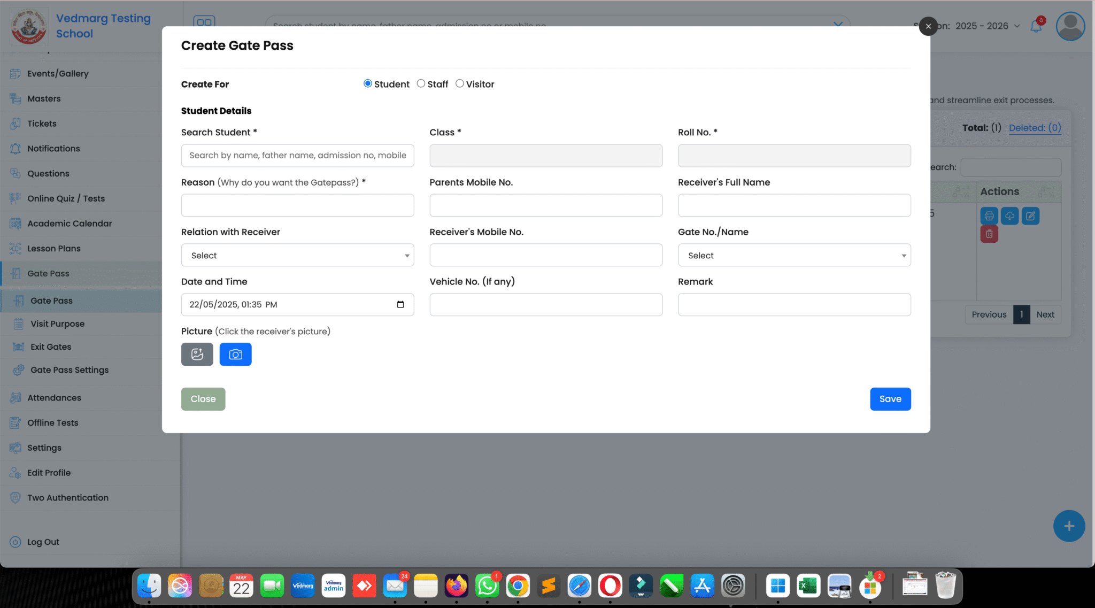This screenshot has width=1095, height=608.
Task: Open Relation with Receiver dropdown
Action: coord(297,255)
